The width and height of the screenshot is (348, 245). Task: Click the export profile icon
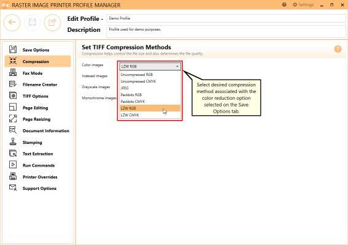(52, 23)
